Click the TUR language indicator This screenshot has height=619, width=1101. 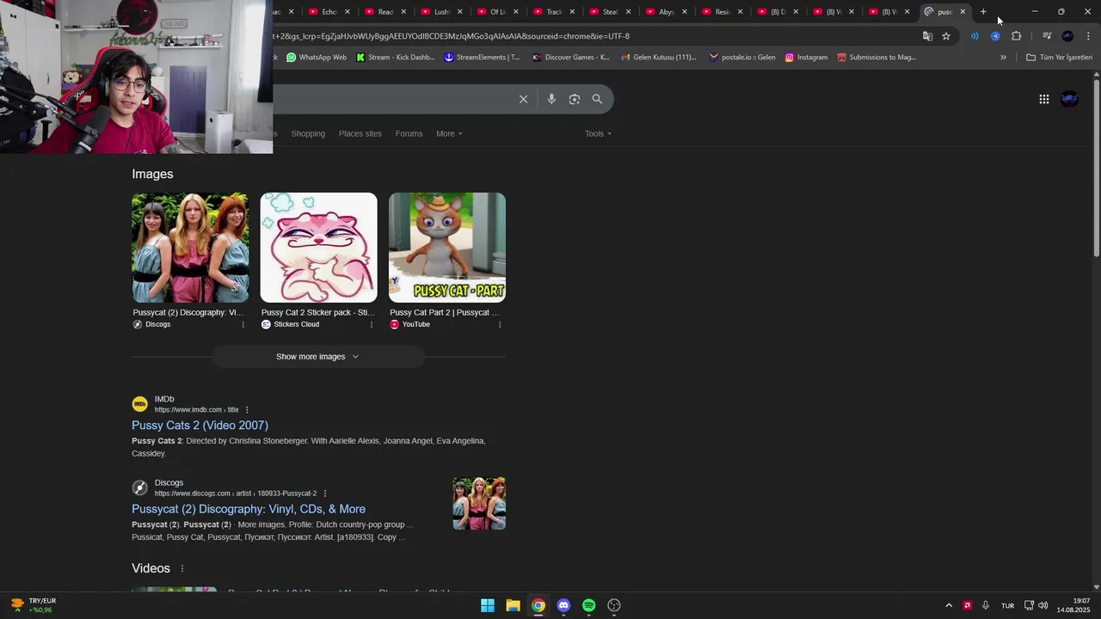coord(1007,605)
